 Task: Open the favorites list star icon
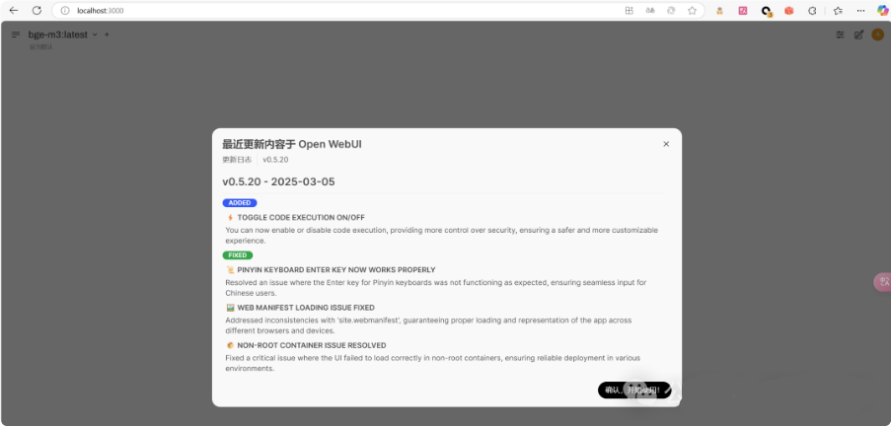838,10
